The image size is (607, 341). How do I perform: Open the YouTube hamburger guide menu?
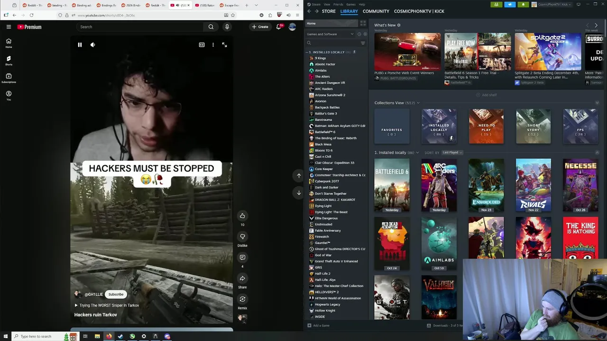pyautogui.click(x=9, y=27)
